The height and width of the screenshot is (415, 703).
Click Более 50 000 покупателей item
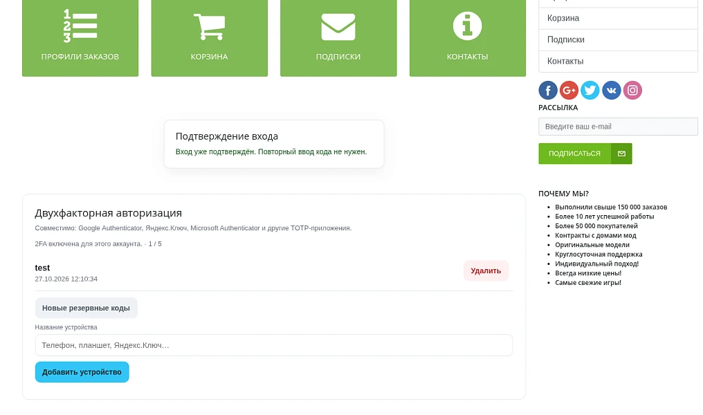pos(596,226)
